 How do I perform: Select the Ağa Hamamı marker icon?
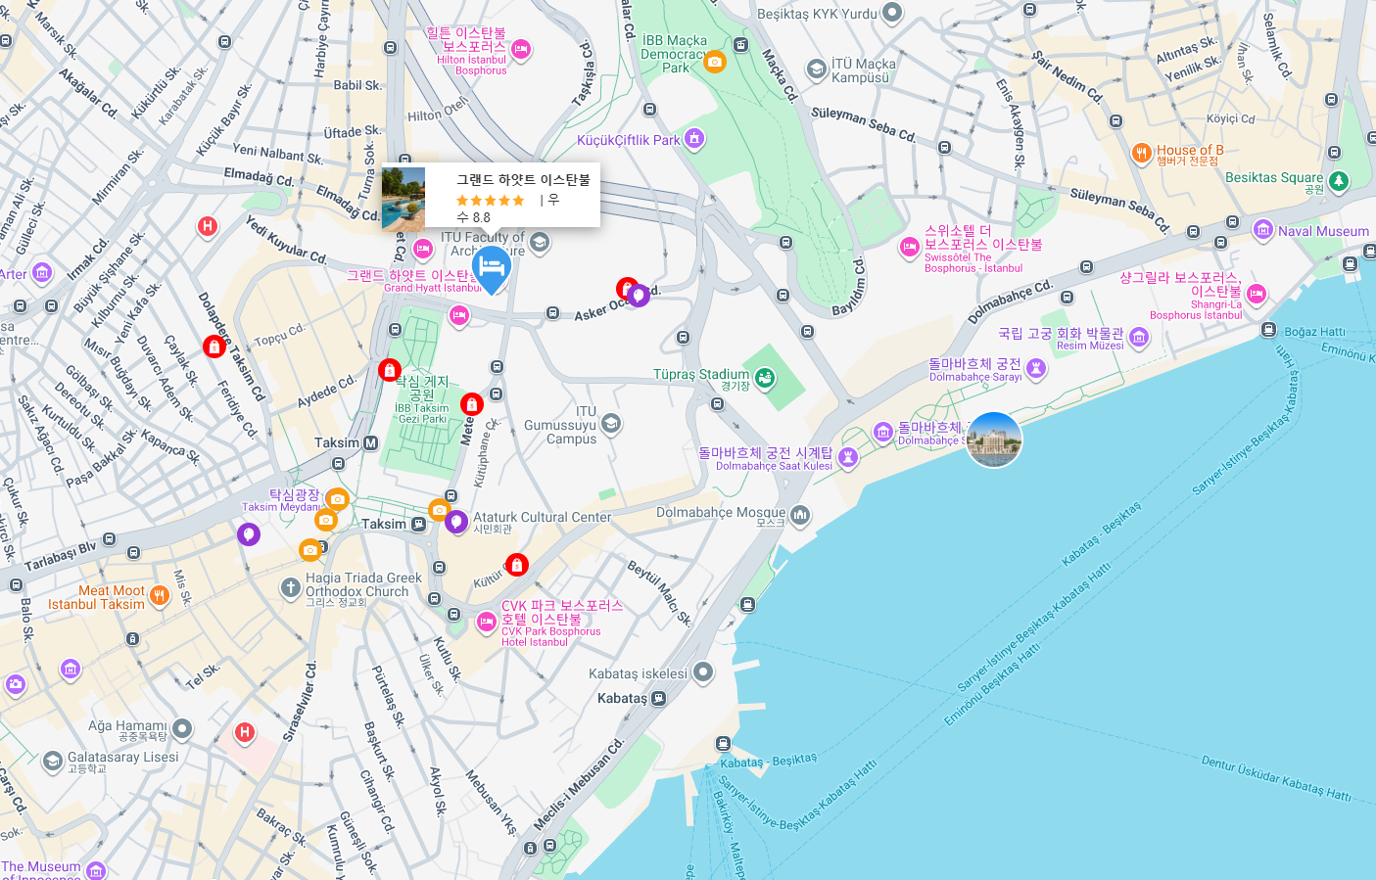[x=182, y=728]
